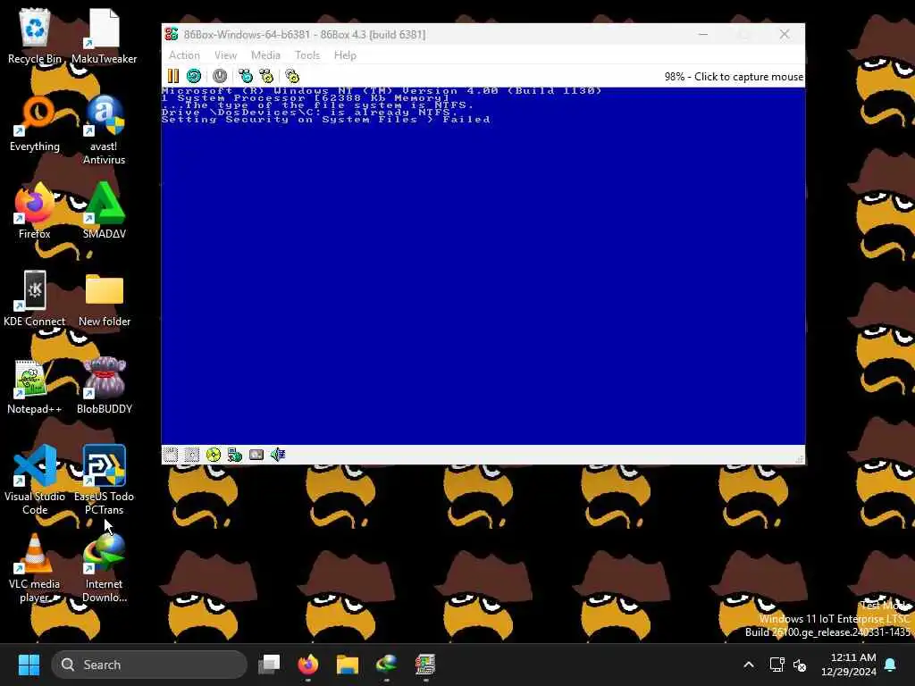Click the blue emulated screen to capture mouse
915x686 pixels.
483,266
